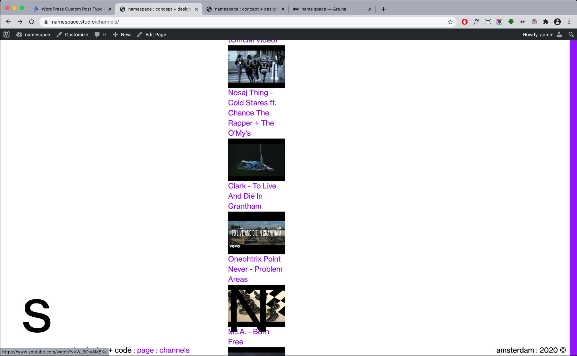Image resolution: width=577 pixels, height=356 pixels.
Task: Switch to second namespace : concept + design tab
Action: click(245, 9)
